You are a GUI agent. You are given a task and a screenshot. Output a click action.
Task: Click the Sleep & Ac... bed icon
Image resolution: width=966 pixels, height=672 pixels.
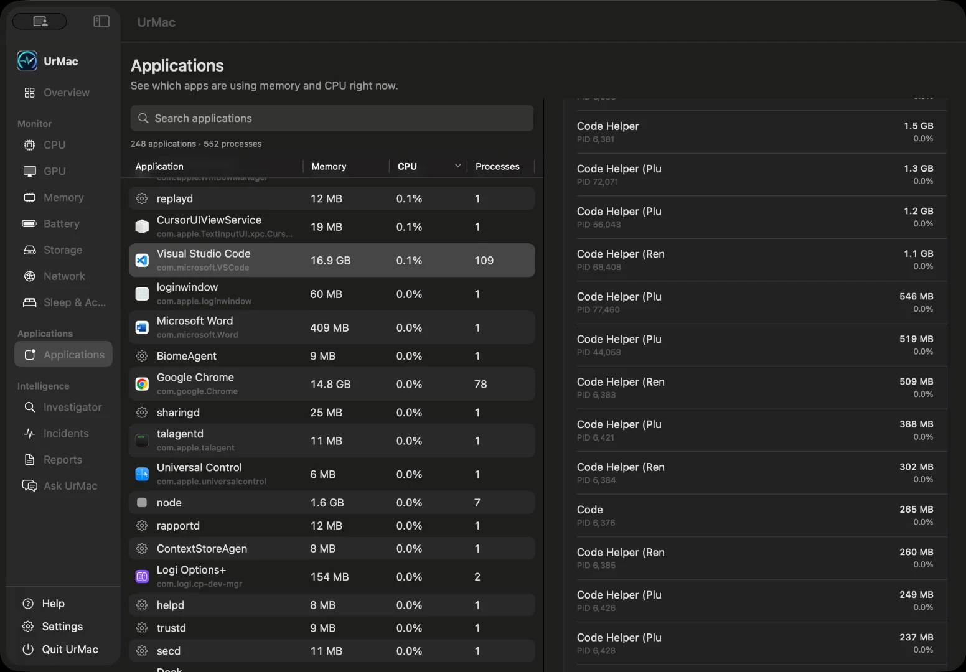[29, 302]
